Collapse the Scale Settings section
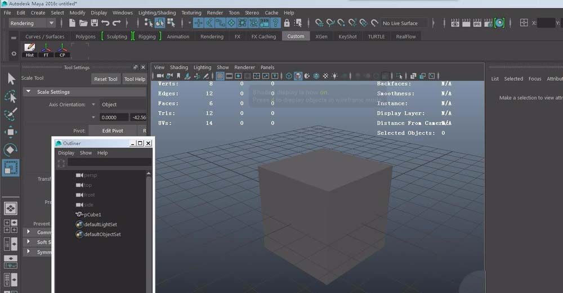 point(28,91)
